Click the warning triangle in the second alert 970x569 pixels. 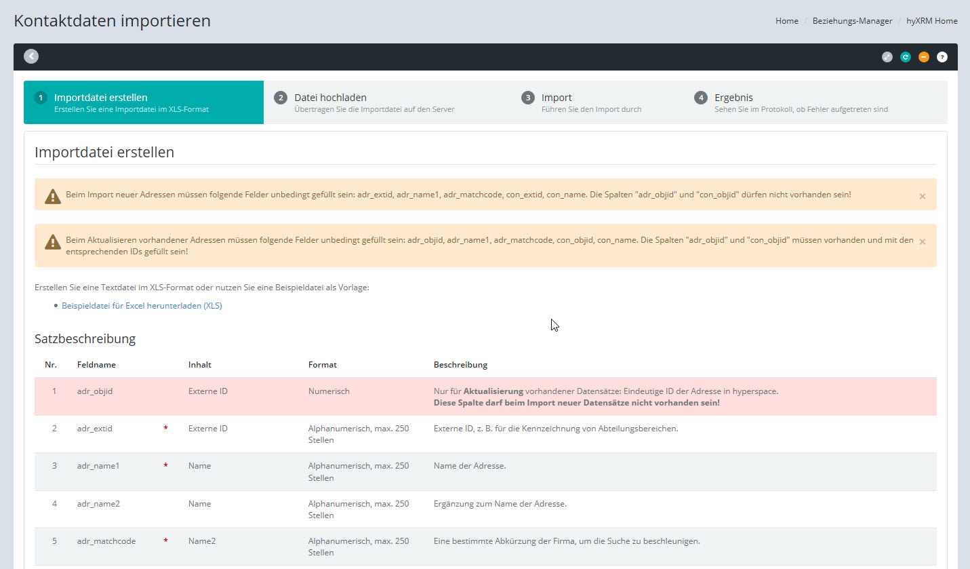53,241
